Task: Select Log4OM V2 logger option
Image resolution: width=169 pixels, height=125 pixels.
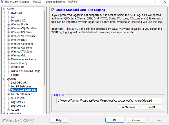Action: click(18, 106)
